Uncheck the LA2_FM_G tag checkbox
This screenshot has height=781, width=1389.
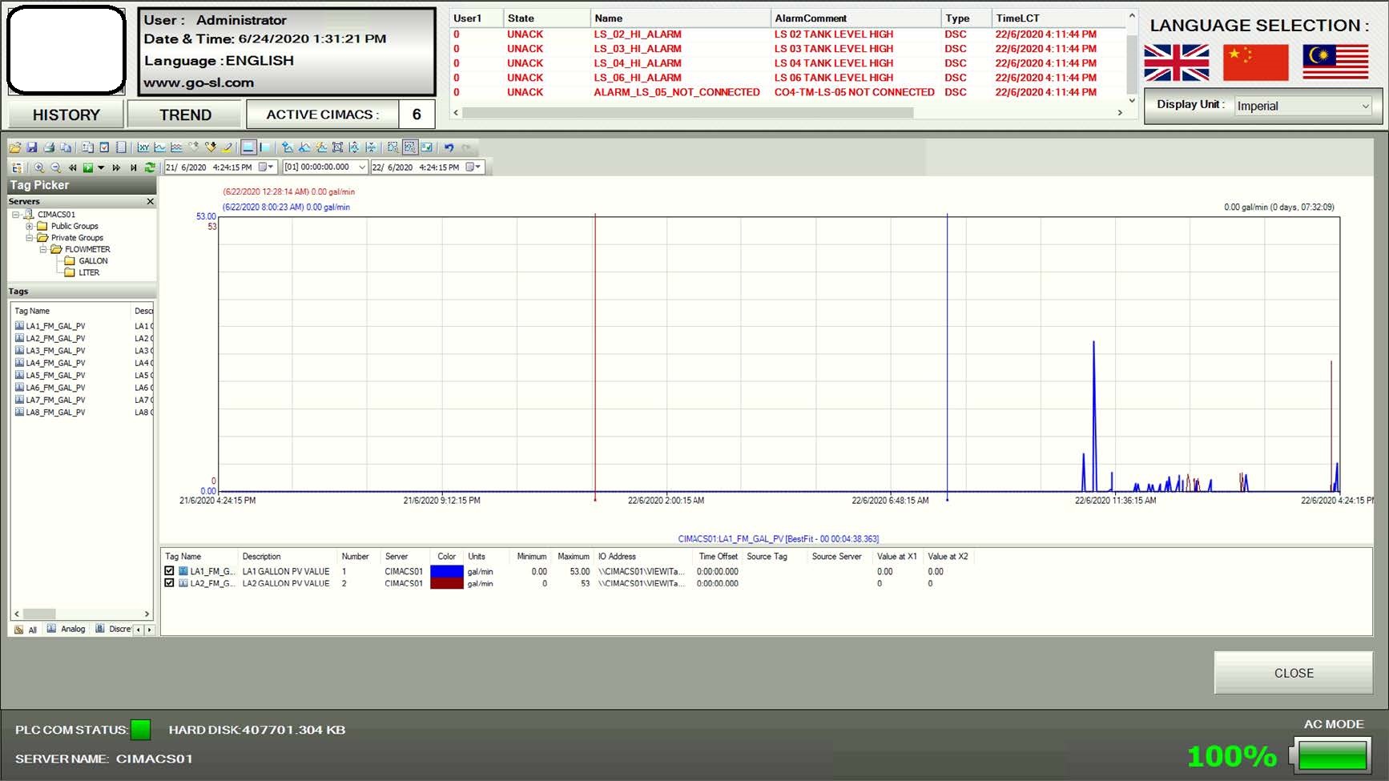[x=169, y=583]
